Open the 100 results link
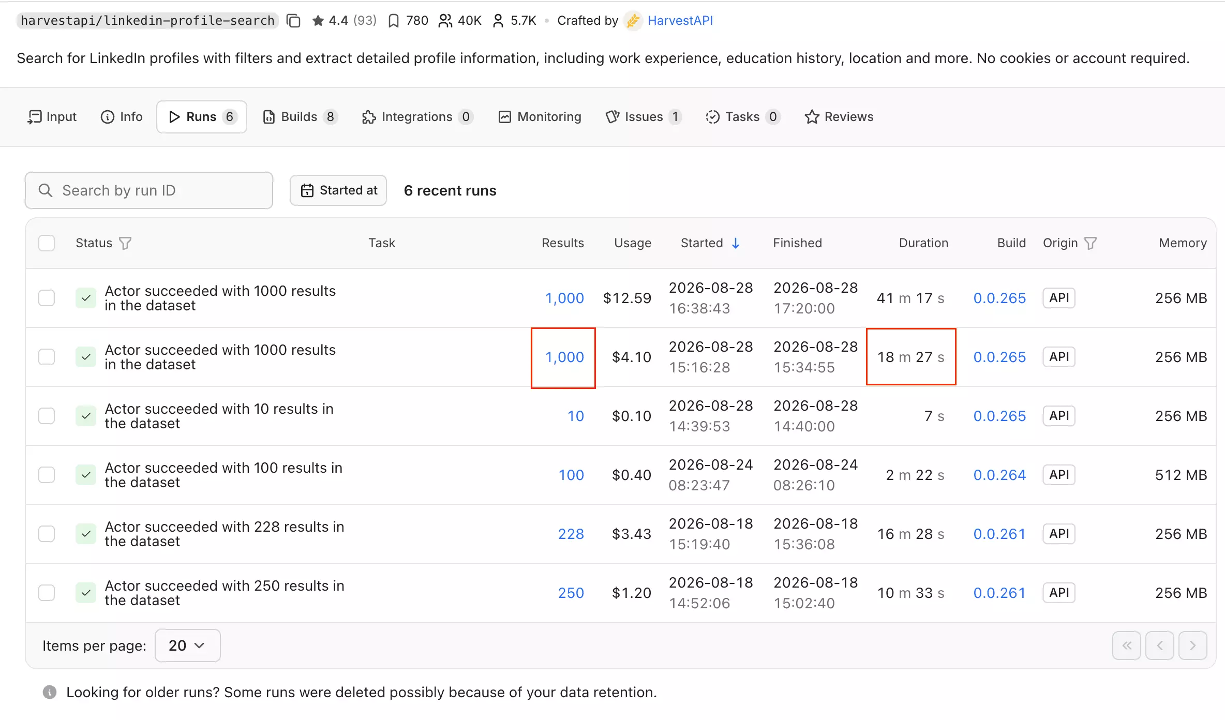This screenshot has width=1225, height=720. [x=571, y=475]
